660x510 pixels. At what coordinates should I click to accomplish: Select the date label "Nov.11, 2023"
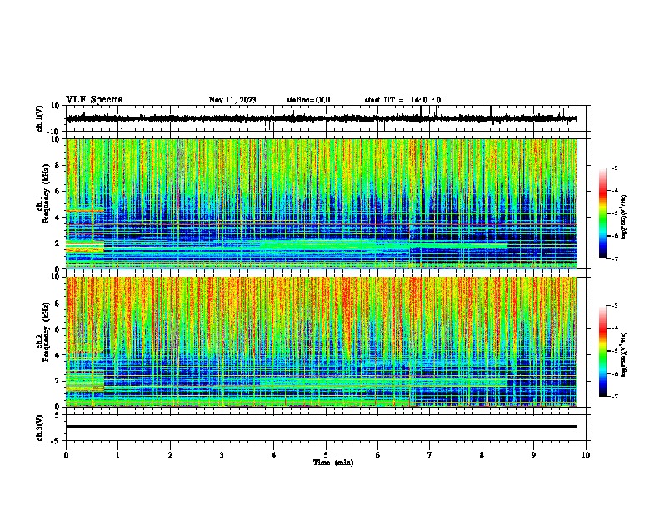point(232,100)
